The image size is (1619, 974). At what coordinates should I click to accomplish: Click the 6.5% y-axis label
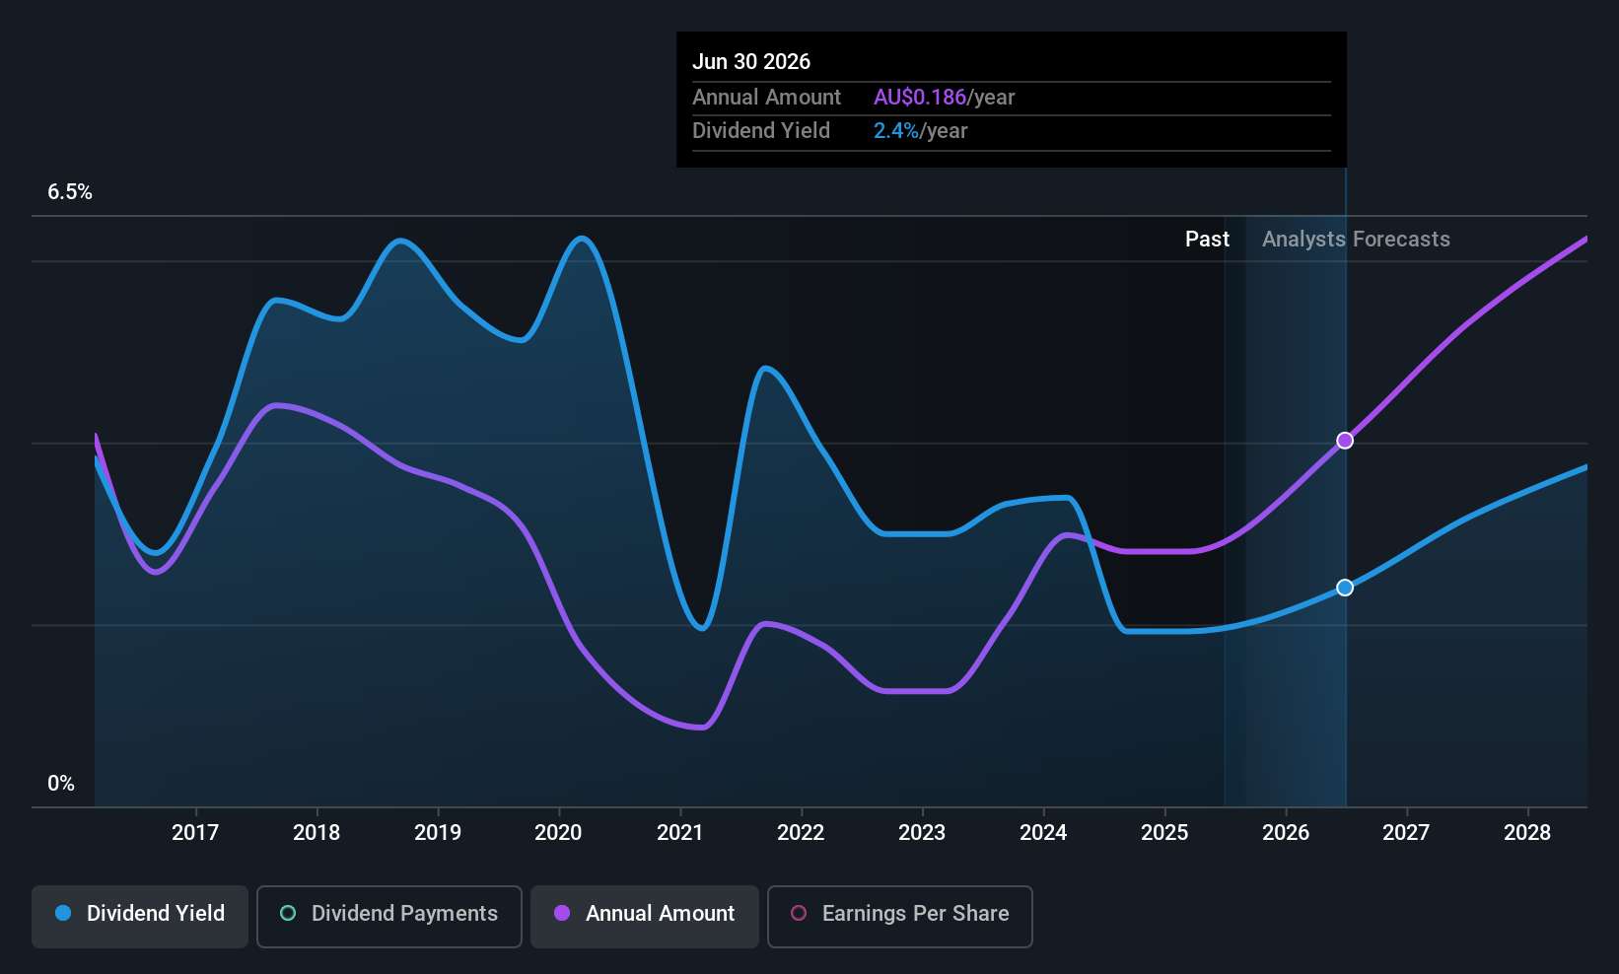coord(70,192)
